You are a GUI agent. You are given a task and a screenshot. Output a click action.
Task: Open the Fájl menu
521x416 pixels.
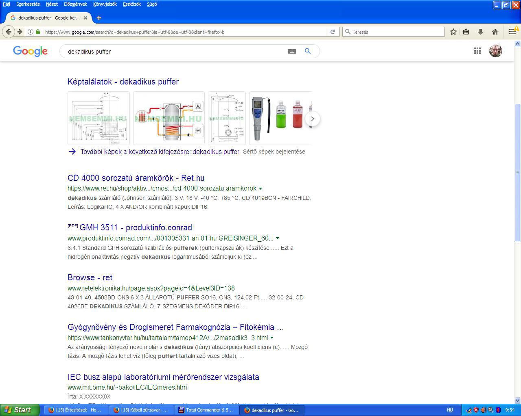pos(7,4)
